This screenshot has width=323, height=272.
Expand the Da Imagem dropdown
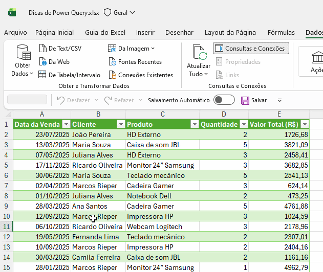pyautogui.click(x=153, y=49)
